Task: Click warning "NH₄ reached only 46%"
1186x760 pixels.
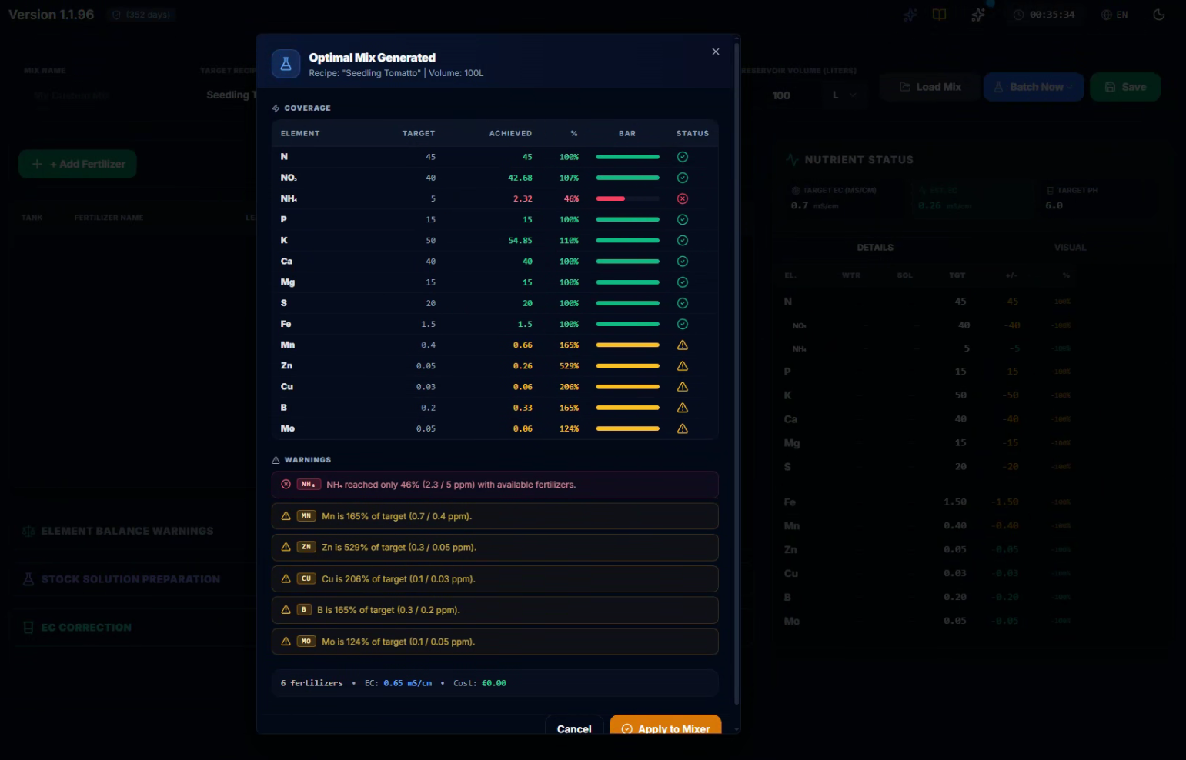Action: click(x=495, y=485)
